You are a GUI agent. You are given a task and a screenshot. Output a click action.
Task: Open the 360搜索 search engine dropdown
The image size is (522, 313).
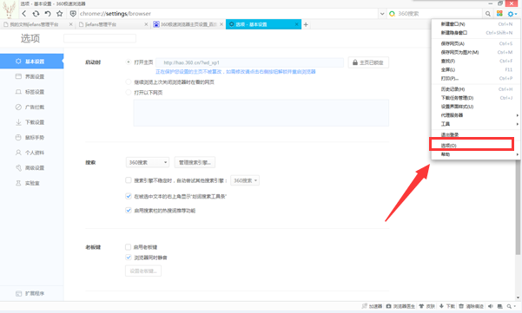pyautogui.click(x=148, y=162)
